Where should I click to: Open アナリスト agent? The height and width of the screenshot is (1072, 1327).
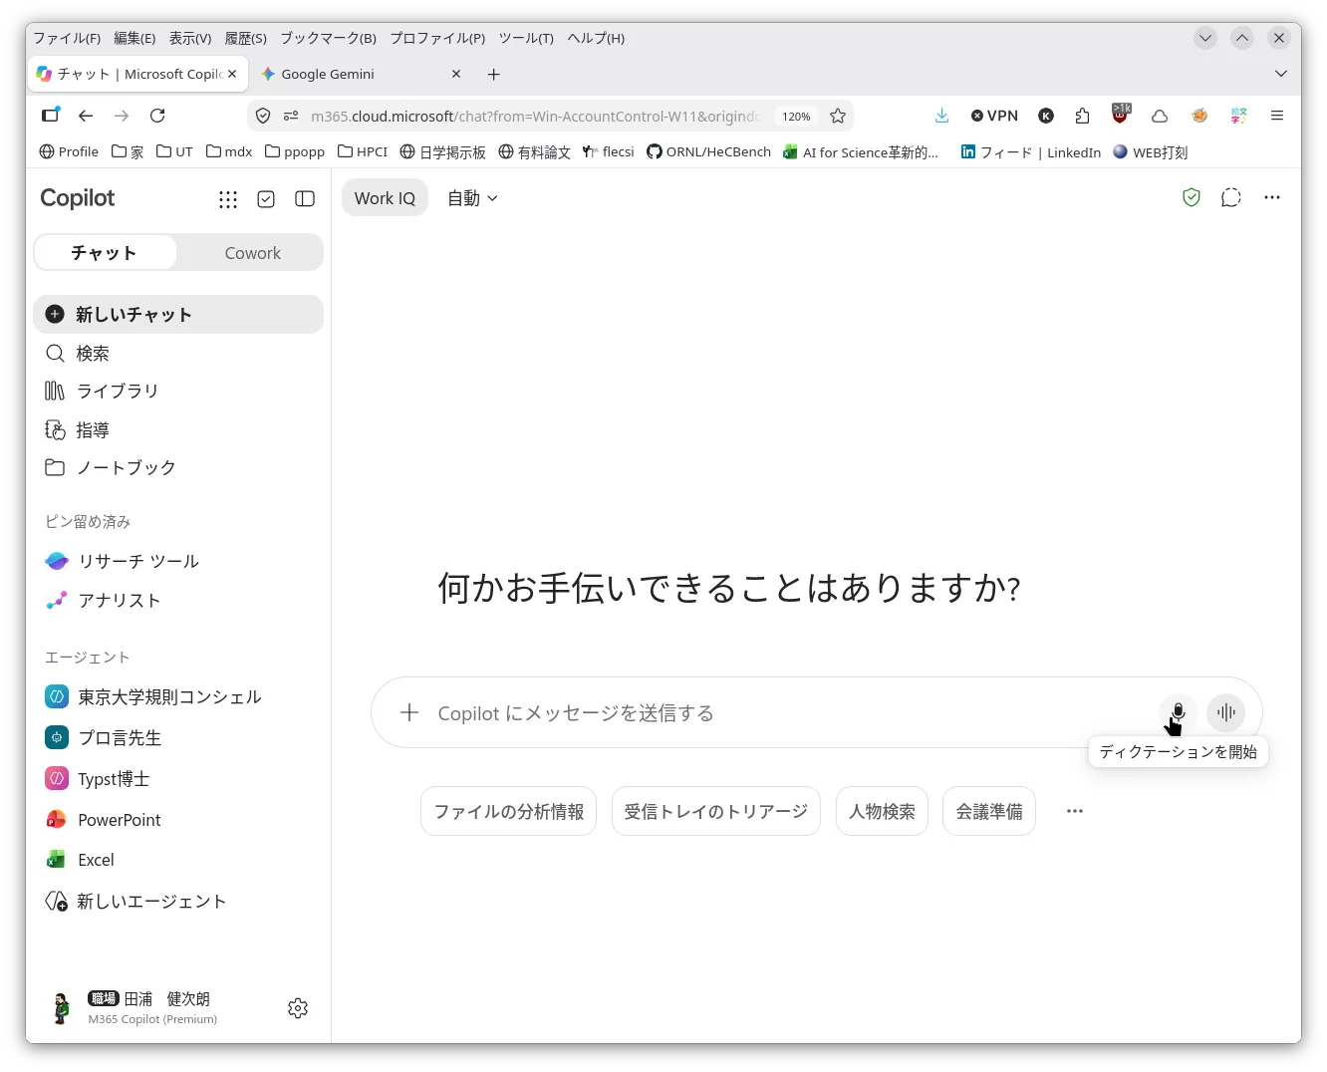pyautogui.click(x=178, y=600)
